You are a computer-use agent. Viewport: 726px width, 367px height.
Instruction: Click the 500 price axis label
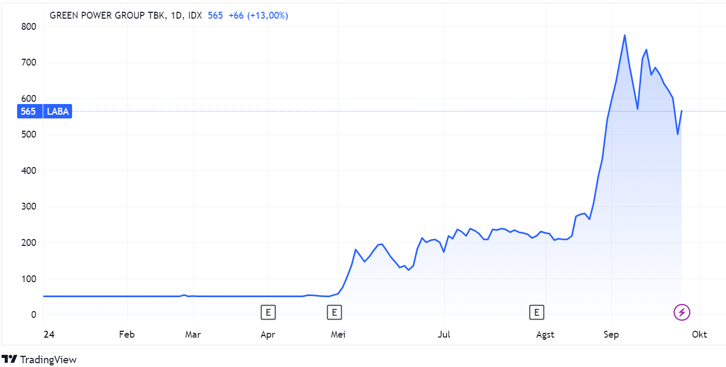[x=29, y=134]
